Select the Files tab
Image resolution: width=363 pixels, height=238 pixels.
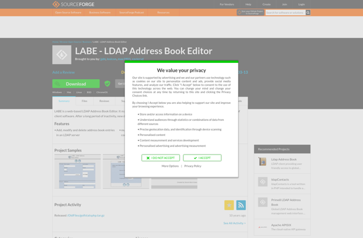(85, 101)
